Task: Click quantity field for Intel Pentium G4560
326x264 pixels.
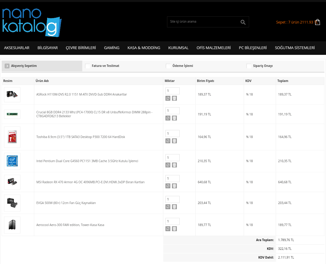Action: pyautogui.click(x=172, y=158)
